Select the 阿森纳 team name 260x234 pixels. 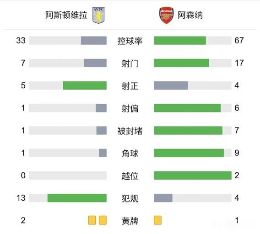click(190, 15)
